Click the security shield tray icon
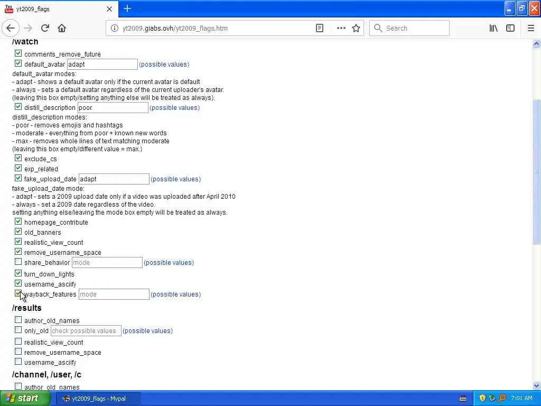 (482, 399)
